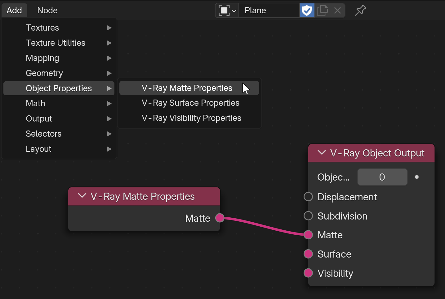Click the Surface input socket
The height and width of the screenshot is (299, 445).
(x=308, y=254)
